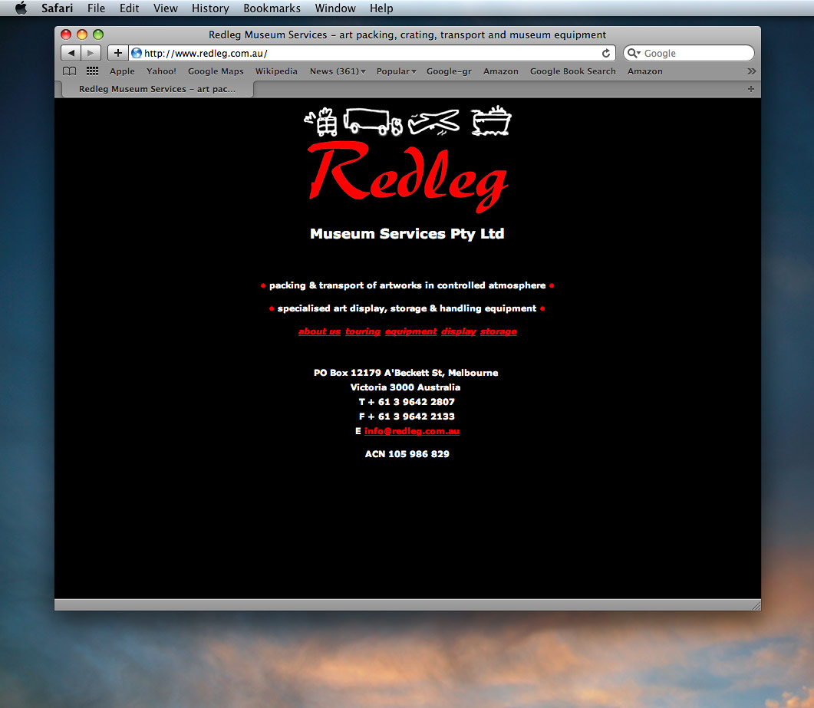The width and height of the screenshot is (814, 708).
Task: Click the 'ACN 105 986 829' text
Action: click(x=407, y=453)
